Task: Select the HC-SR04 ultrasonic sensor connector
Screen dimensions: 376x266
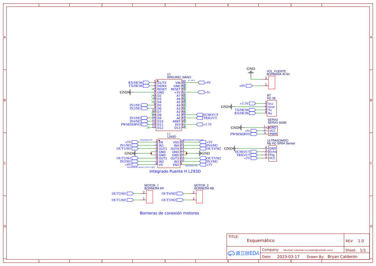Action: pos(272,153)
